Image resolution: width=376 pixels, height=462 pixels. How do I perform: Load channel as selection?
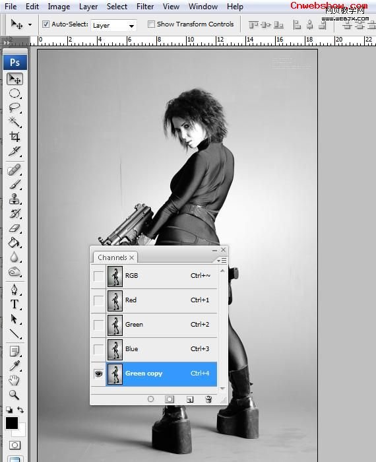[x=150, y=399]
